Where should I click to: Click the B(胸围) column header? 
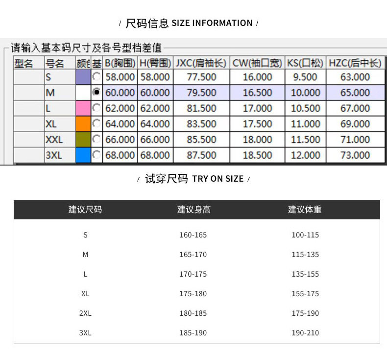pyautogui.click(x=120, y=63)
